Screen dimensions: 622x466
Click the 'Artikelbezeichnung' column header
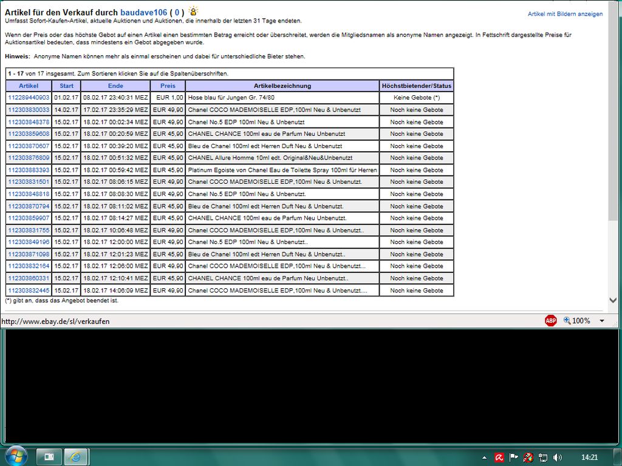(282, 86)
